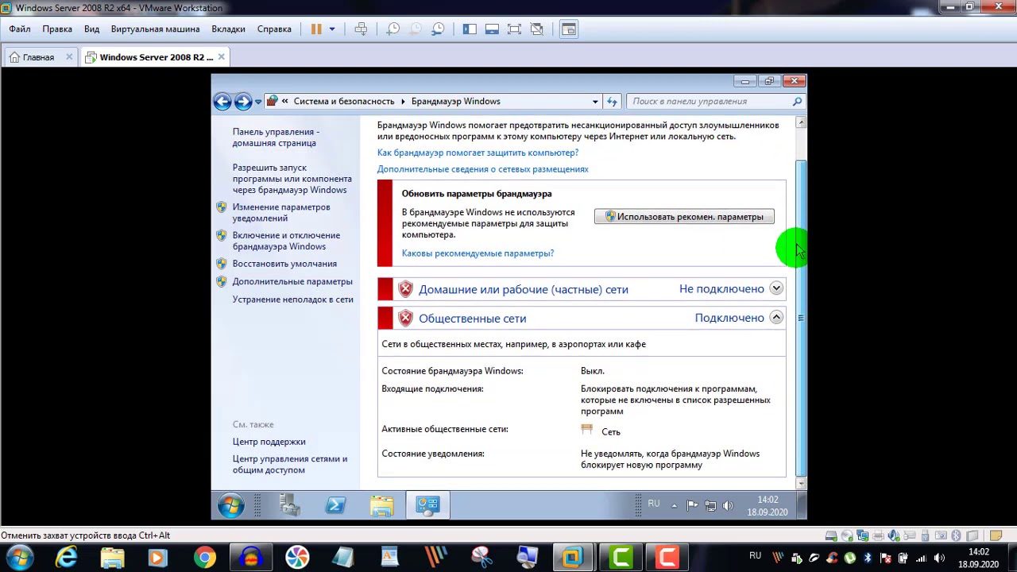Open Центр управления сетями и общим доступом
Image resolution: width=1017 pixels, height=572 pixels.
(289, 465)
